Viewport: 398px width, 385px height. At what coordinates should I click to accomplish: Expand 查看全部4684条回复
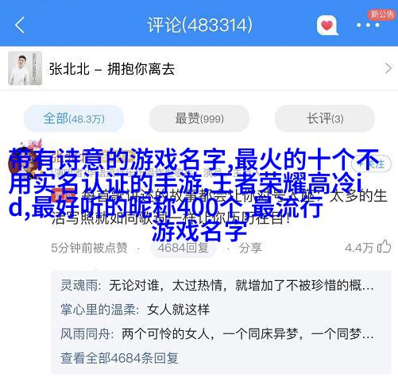[x=119, y=358]
